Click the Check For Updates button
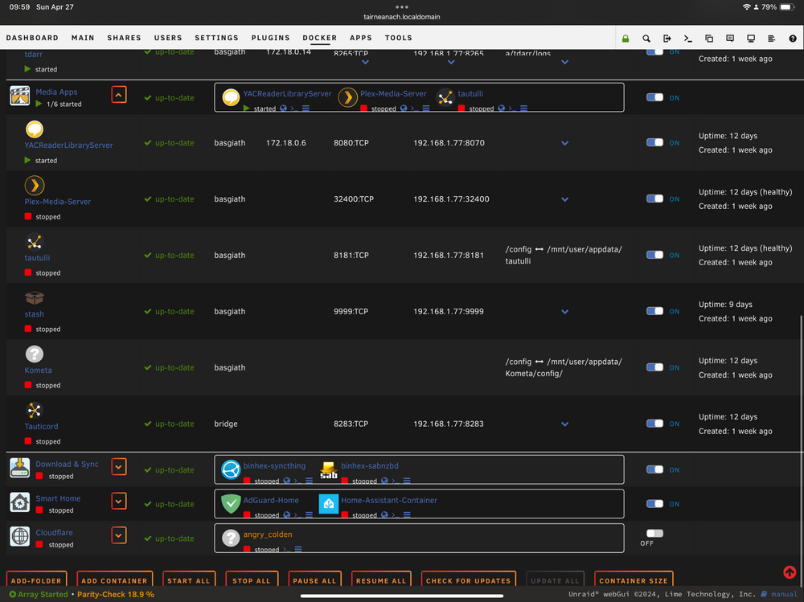This screenshot has height=602, width=804. click(468, 580)
